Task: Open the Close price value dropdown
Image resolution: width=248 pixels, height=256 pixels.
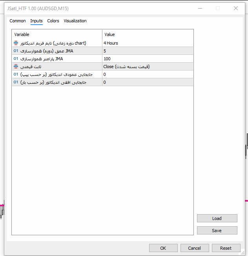Action: tap(148, 67)
